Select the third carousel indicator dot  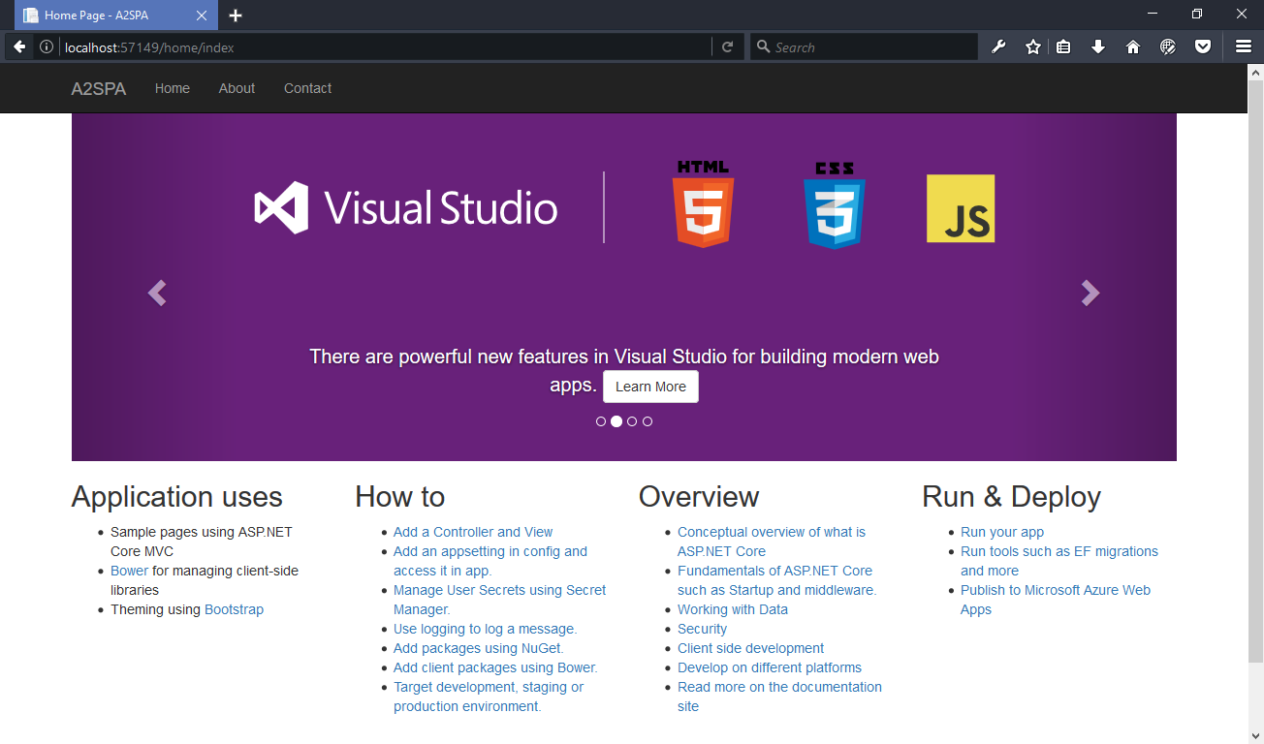(x=632, y=421)
